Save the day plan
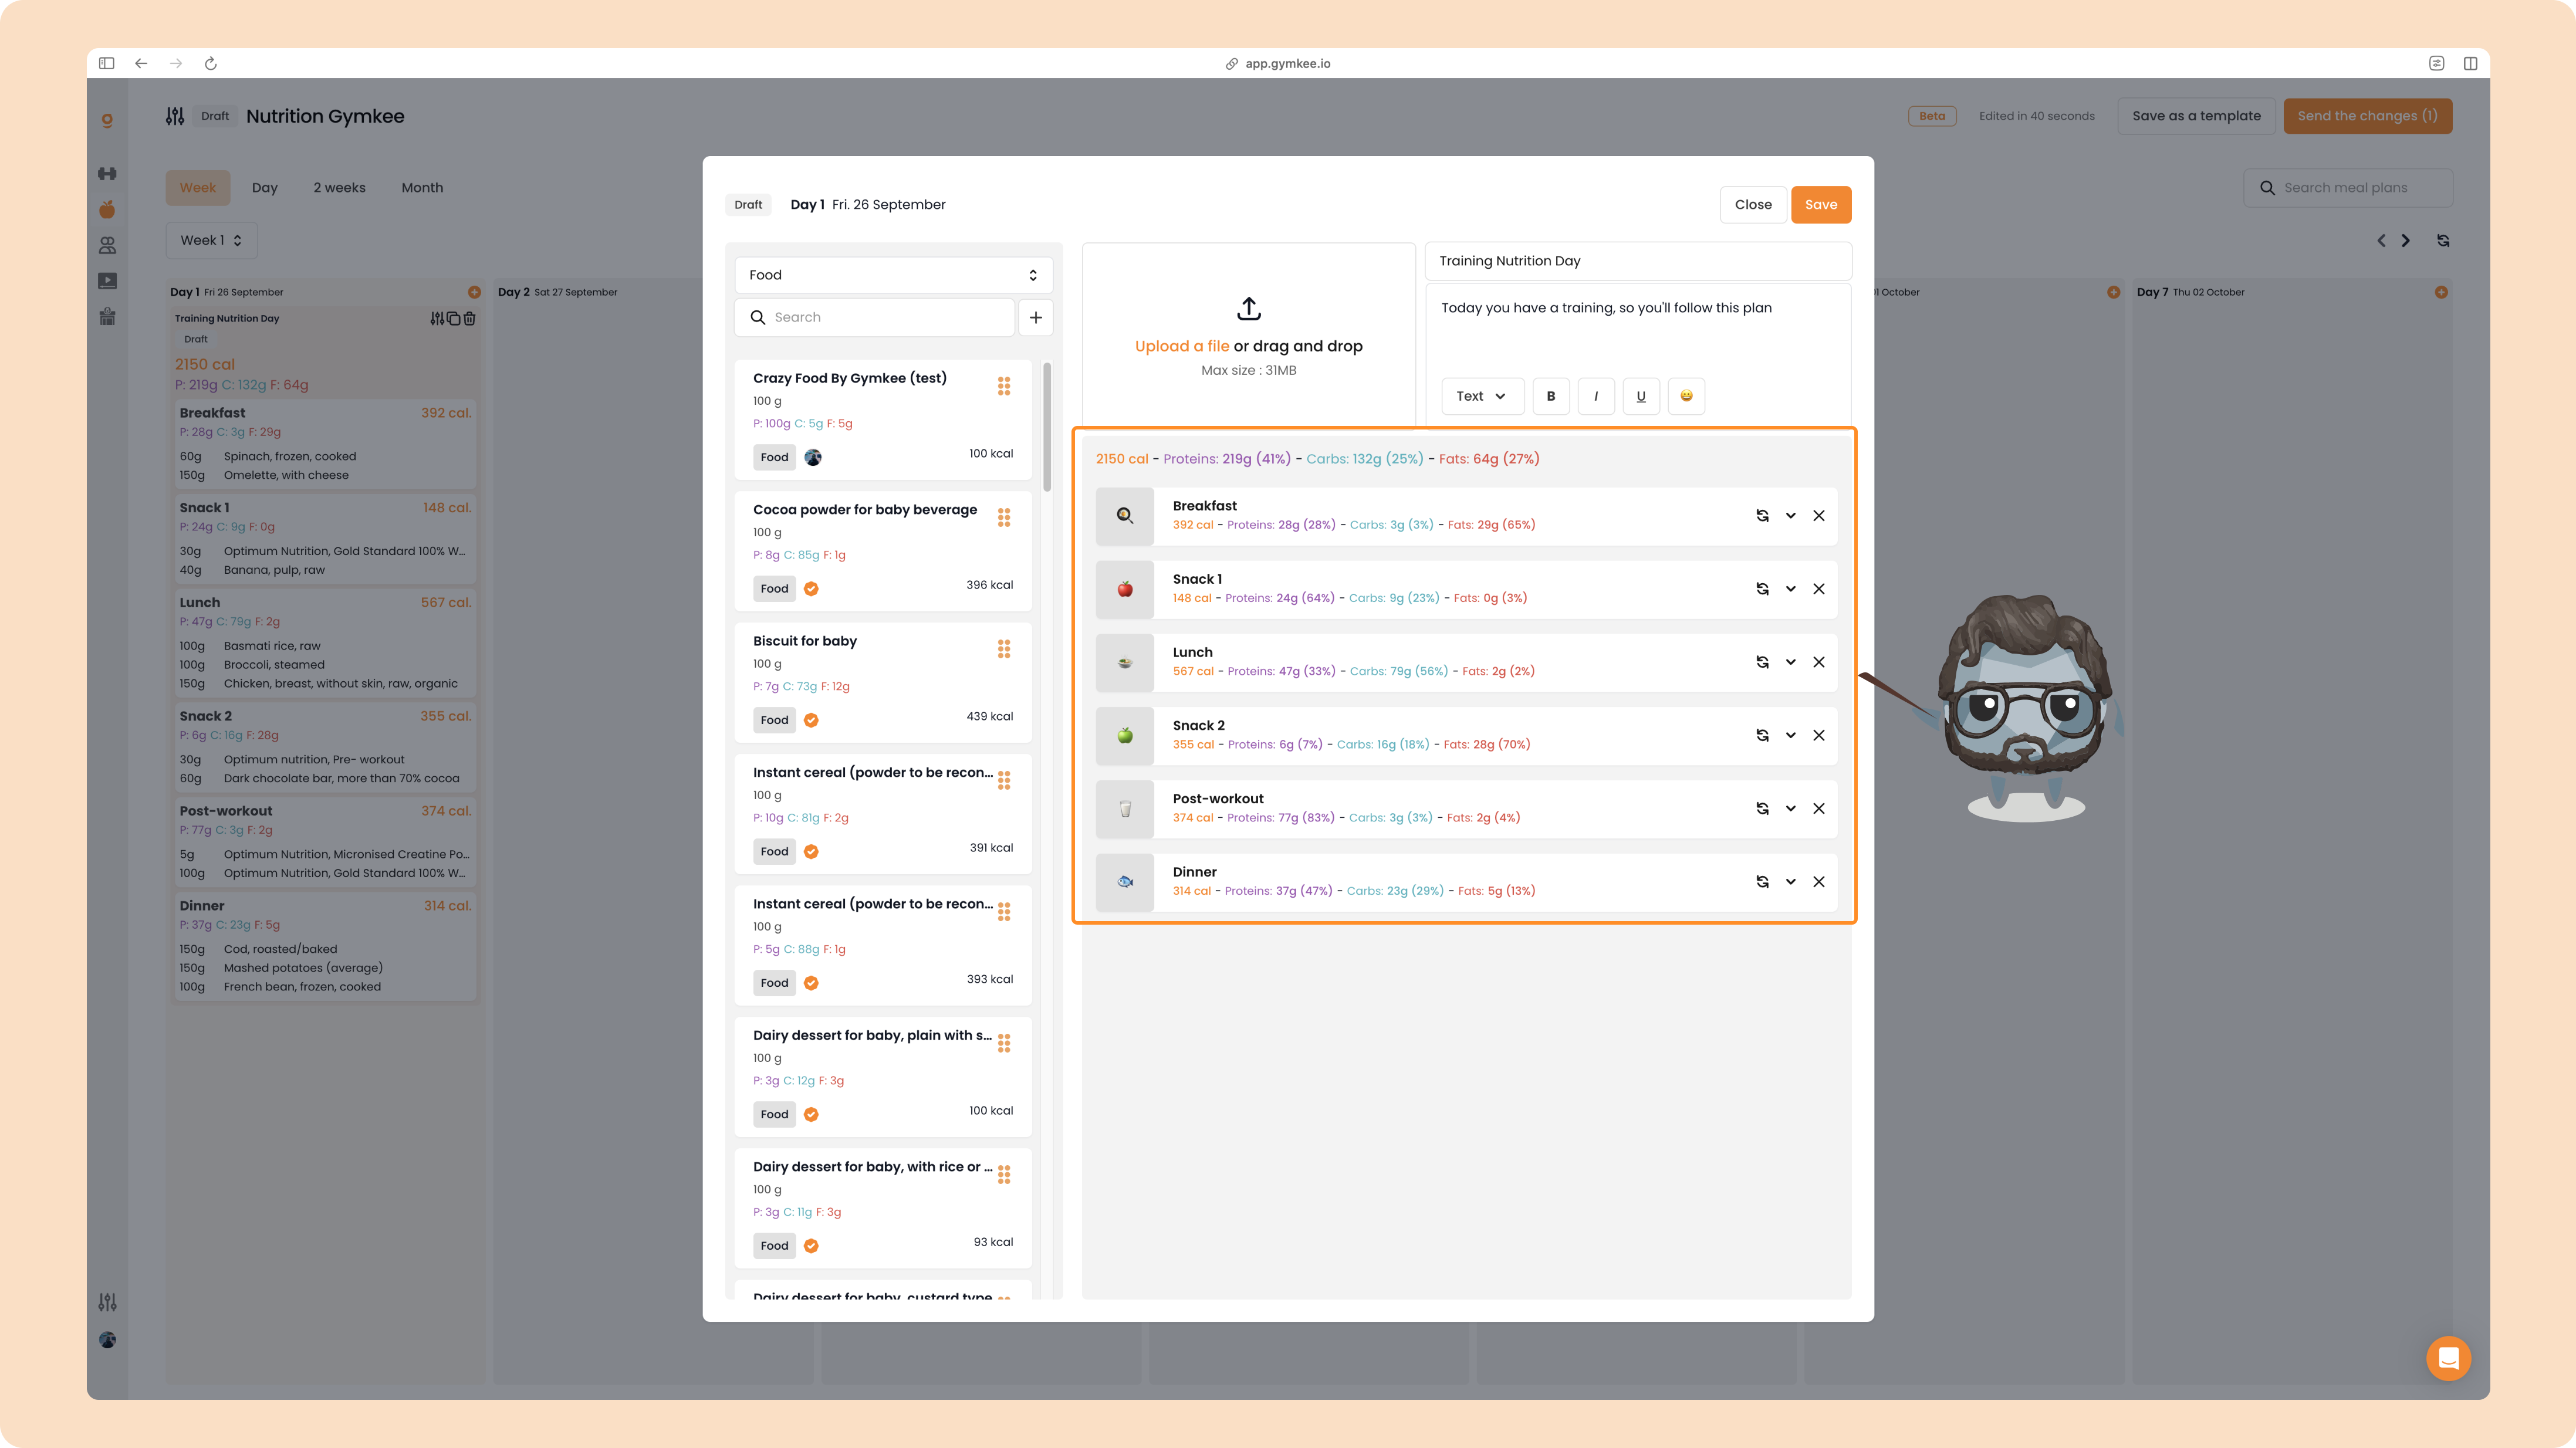 (1821, 205)
